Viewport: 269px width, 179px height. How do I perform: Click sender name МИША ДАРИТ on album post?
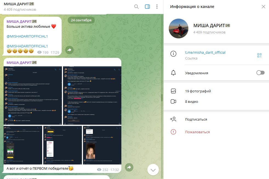[22, 62]
